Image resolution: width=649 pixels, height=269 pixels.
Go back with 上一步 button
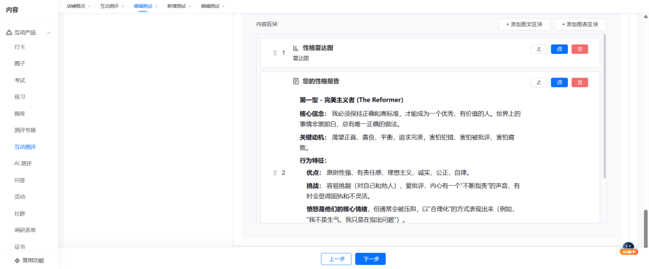336,259
